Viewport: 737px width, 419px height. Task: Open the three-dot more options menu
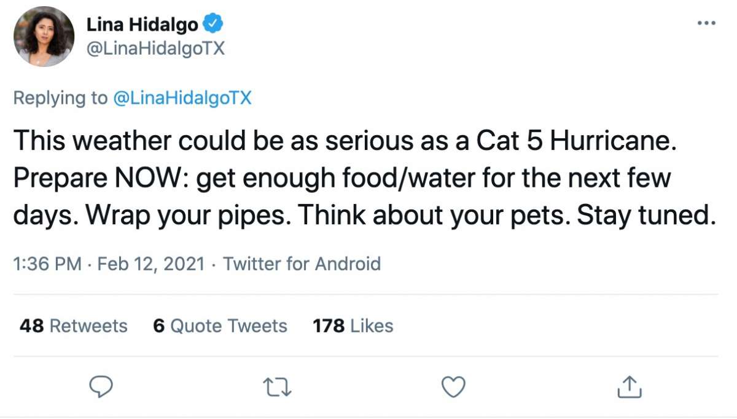[706, 23]
